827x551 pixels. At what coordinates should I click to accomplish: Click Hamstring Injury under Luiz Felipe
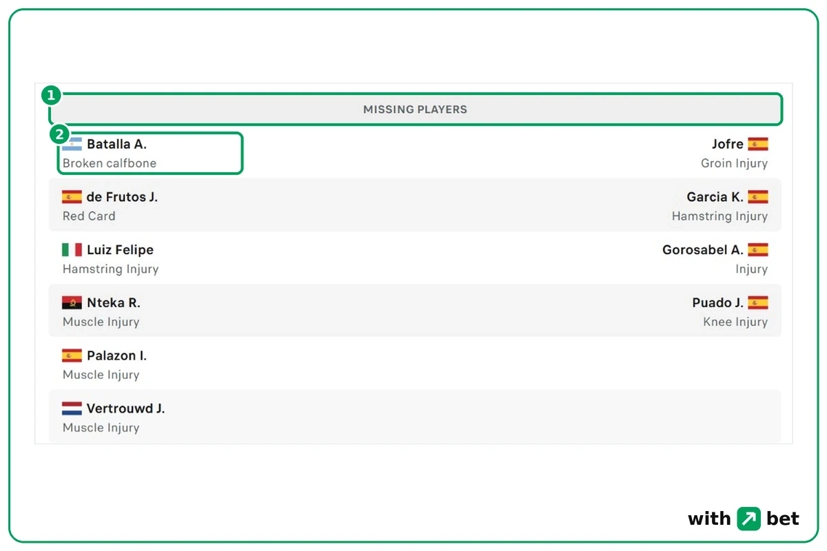(110, 269)
